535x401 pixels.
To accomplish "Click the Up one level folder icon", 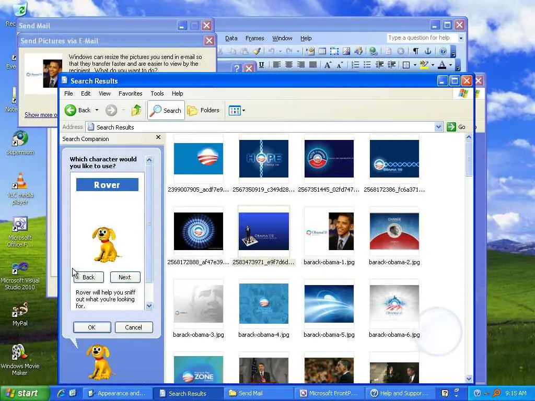I will coord(136,110).
